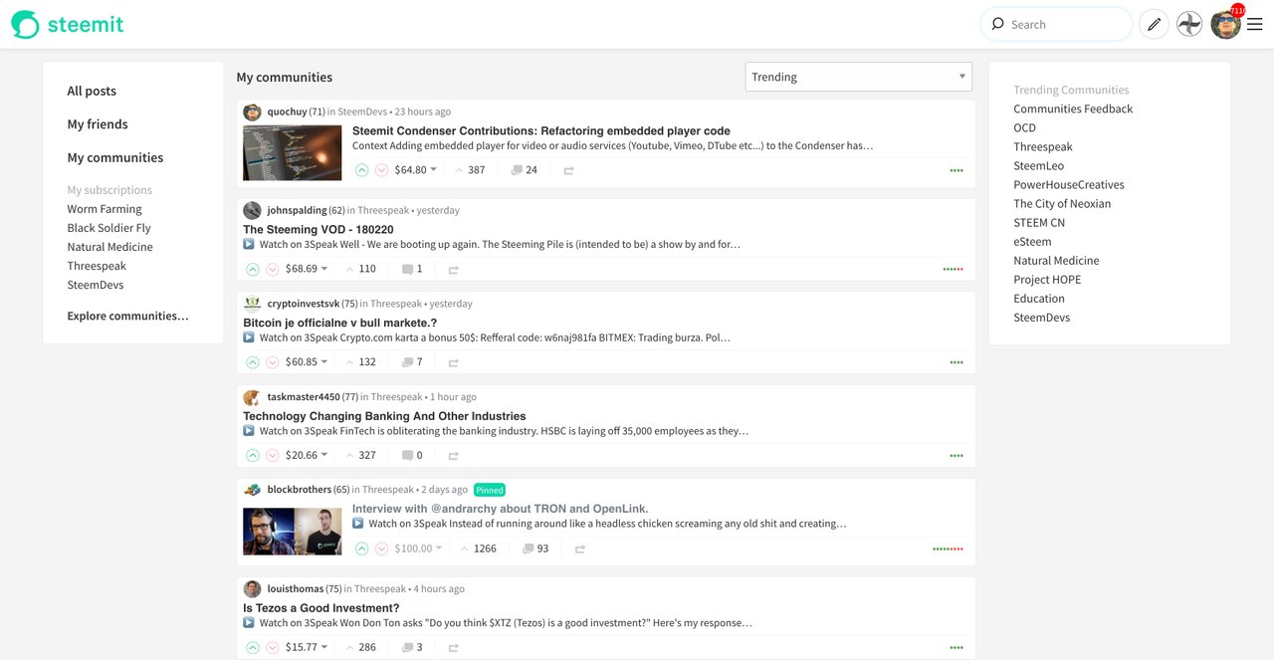
Task: Click Explore communities link
Action: coord(128,316)
